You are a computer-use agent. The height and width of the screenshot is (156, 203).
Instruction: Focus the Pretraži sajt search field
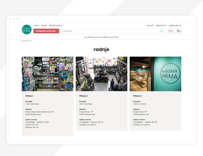(111, 31)
